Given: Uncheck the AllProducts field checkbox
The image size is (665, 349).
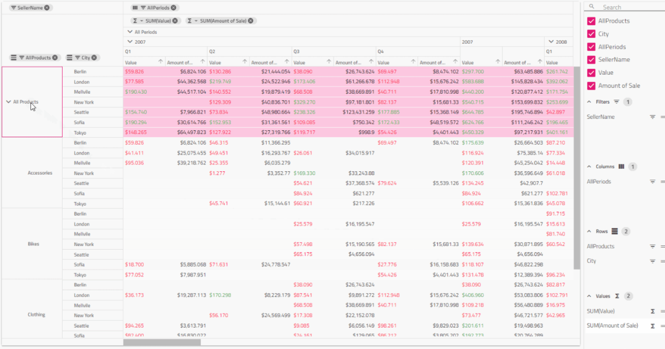Looking at the screenshot, I should 591,21.
